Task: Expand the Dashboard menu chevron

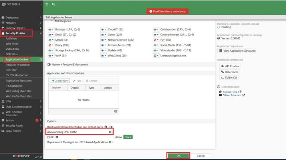Action: click(x=41, y=18)
